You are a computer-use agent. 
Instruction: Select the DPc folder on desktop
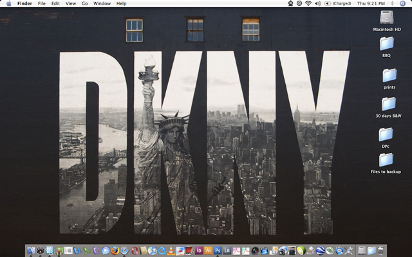tap(386, 138)
